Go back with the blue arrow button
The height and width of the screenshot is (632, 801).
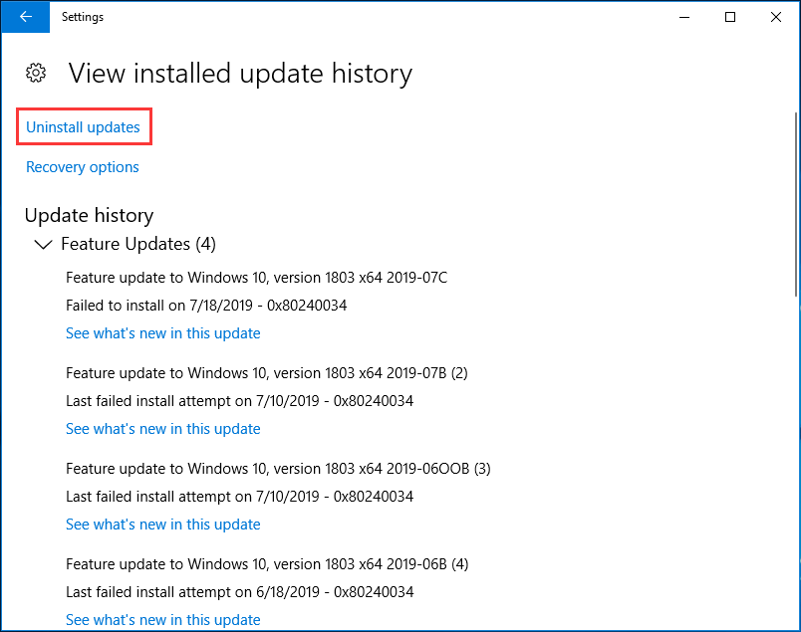tap(26, 17)
